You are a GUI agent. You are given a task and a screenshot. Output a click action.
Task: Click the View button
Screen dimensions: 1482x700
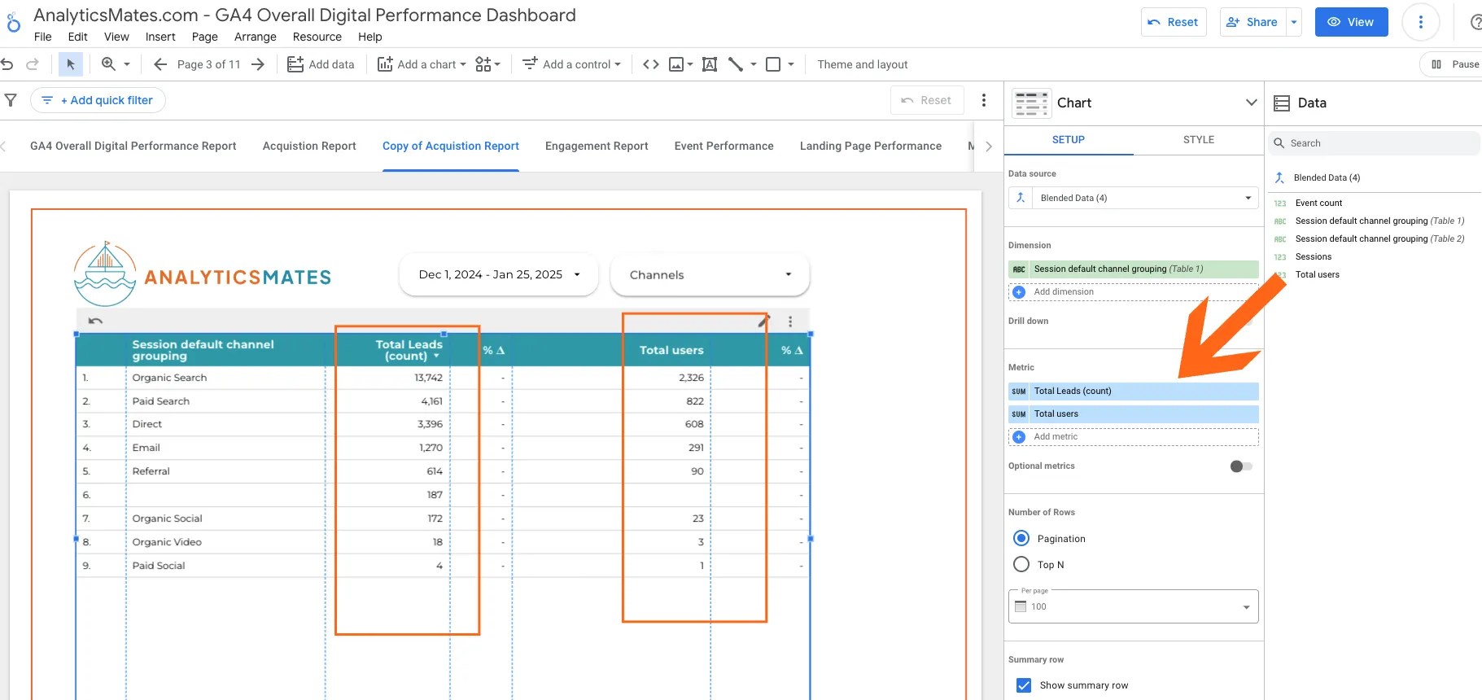(x=1351, y=22)
